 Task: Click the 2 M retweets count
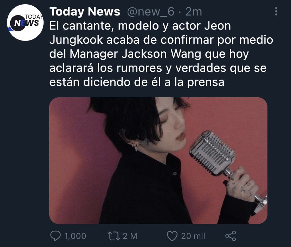pyautogui.click(x=130, y=236)
